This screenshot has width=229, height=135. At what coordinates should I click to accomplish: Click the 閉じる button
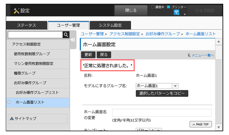[x=131, y=11]
